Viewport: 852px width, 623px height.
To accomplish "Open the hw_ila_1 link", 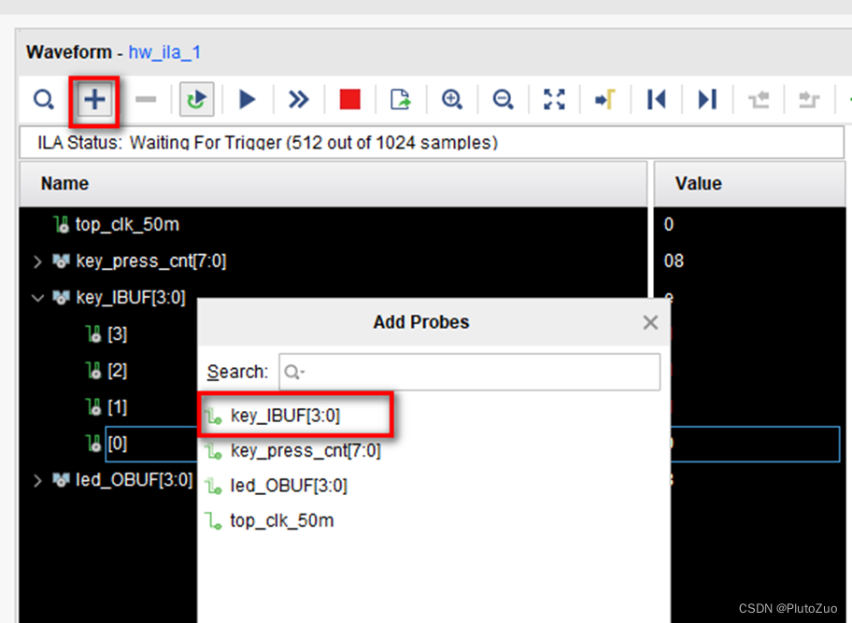I will click(x=164, y=52).
